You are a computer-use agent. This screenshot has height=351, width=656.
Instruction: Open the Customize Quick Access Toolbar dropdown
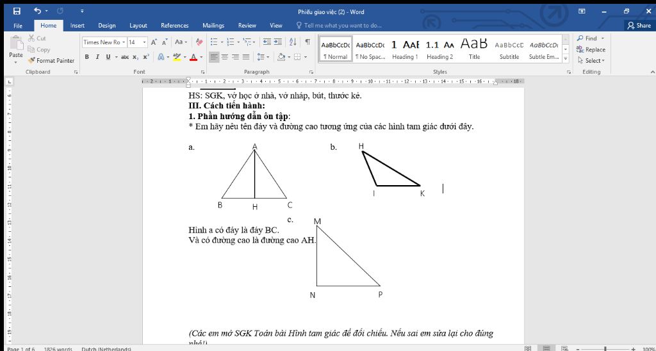82,12
